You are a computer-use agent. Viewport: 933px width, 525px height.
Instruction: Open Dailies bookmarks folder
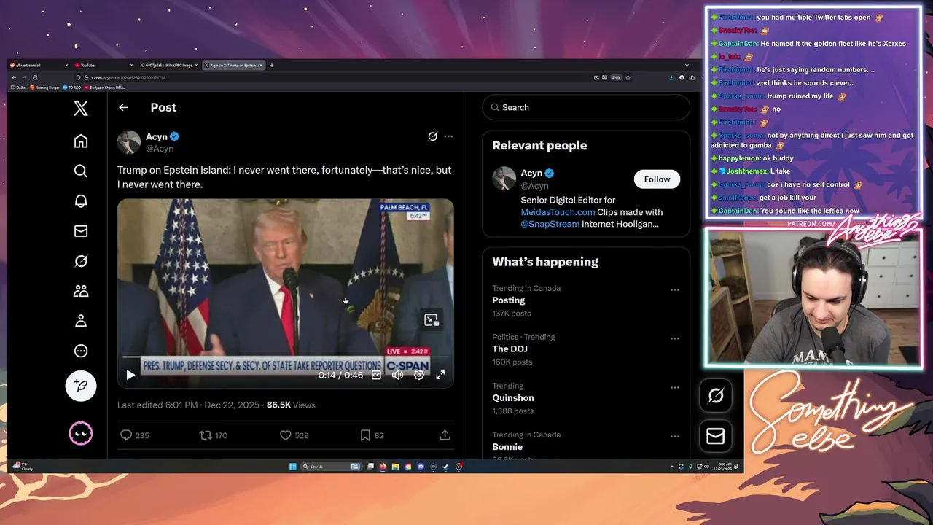[x=19, y=87]
